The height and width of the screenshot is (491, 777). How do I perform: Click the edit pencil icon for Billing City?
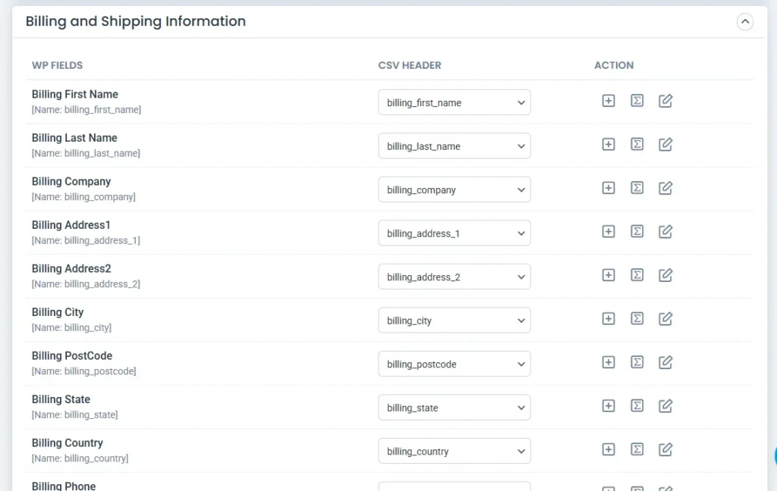[x=665, y=319]
